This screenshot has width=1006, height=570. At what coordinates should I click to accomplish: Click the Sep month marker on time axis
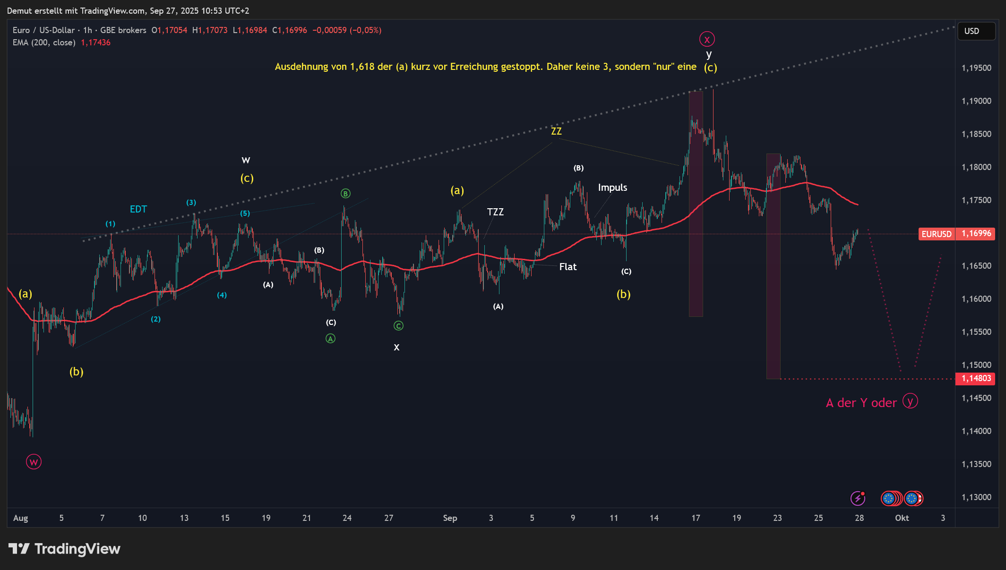(450, 518)
